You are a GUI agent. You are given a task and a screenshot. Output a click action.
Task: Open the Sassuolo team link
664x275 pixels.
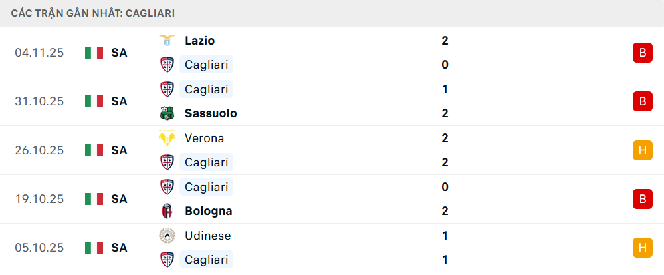pyautogui.click(x=211, y=113)
